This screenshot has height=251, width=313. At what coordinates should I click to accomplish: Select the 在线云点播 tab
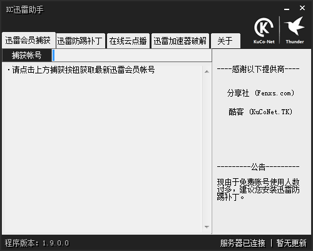coord(128,41)
